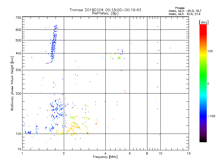The width and height of the screenshot is (222, 167).
Task: Click the '2' x-axis tick label
Action: tap(64, 153)
